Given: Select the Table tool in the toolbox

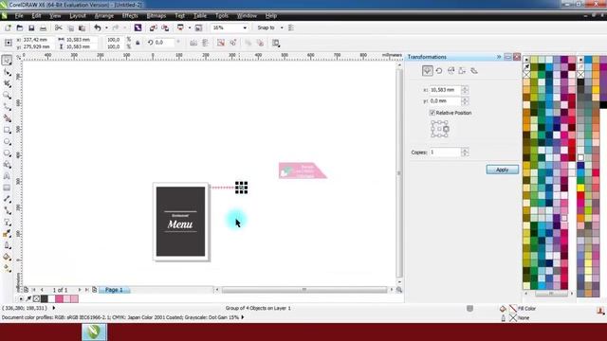Looking at the screenshot, I should click(7, 188).
